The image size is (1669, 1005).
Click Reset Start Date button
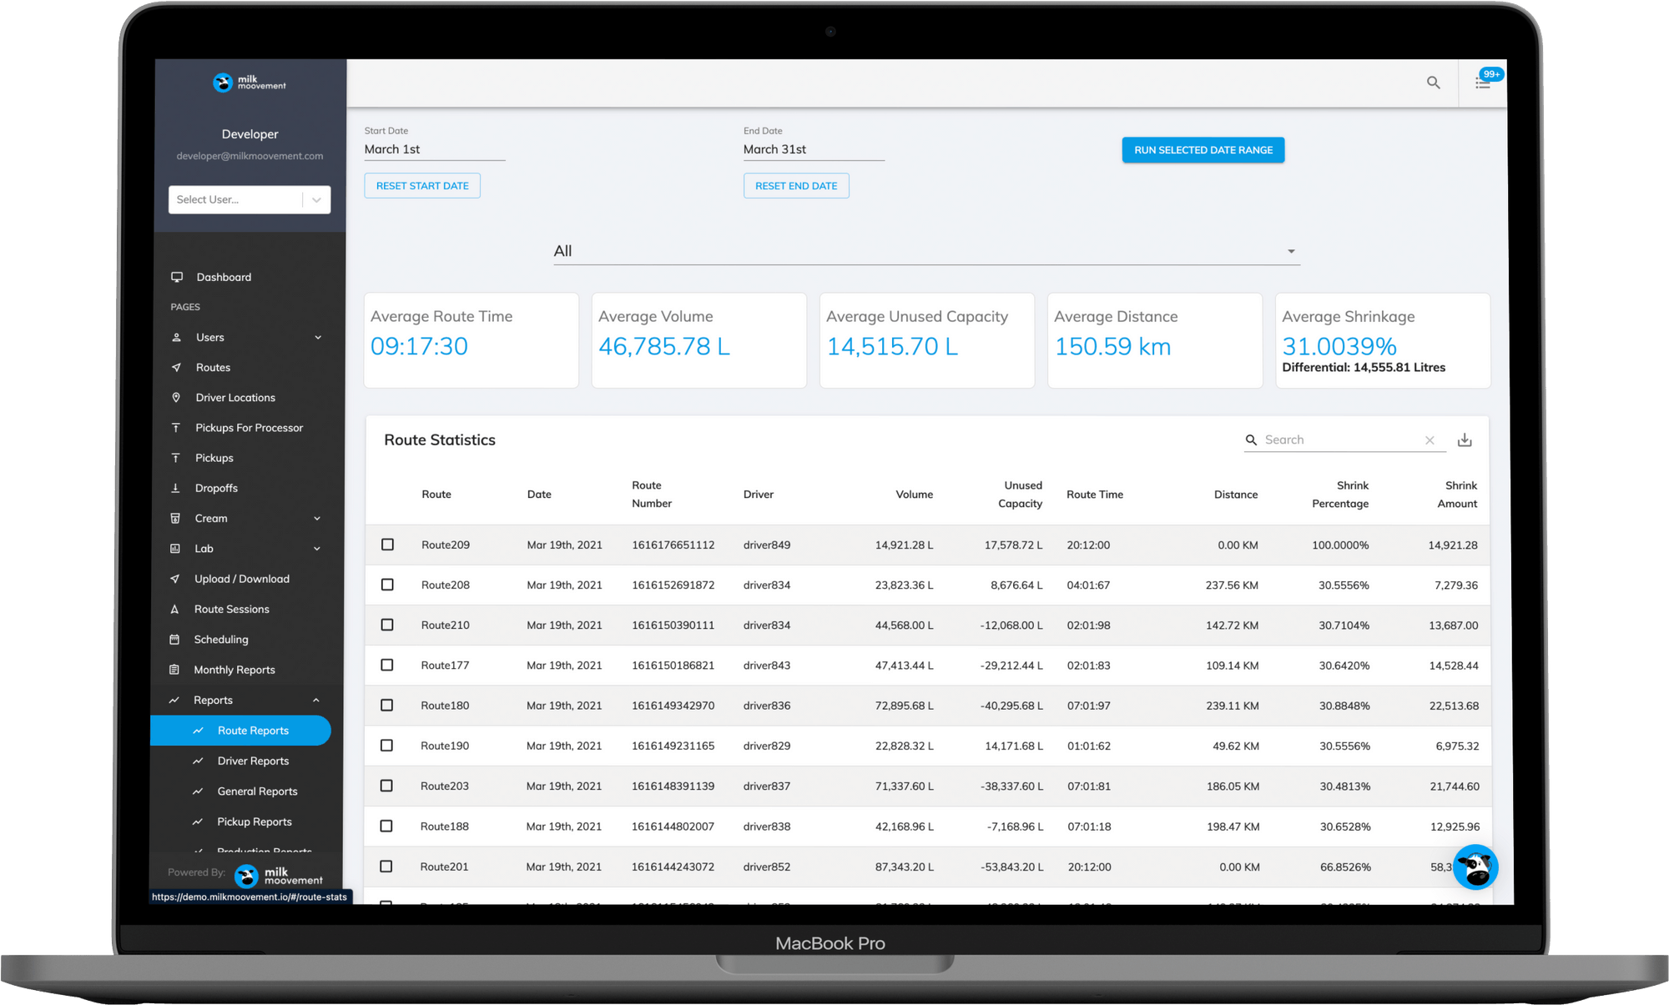click(422, 186)
